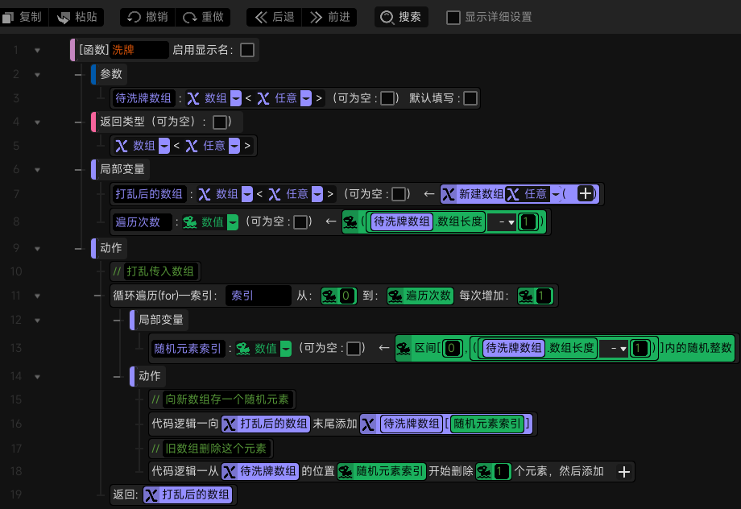Click the comment 向新数组存一个随机元素
Image resolution: width=741 pixels, height=509 pixels.
227,399
